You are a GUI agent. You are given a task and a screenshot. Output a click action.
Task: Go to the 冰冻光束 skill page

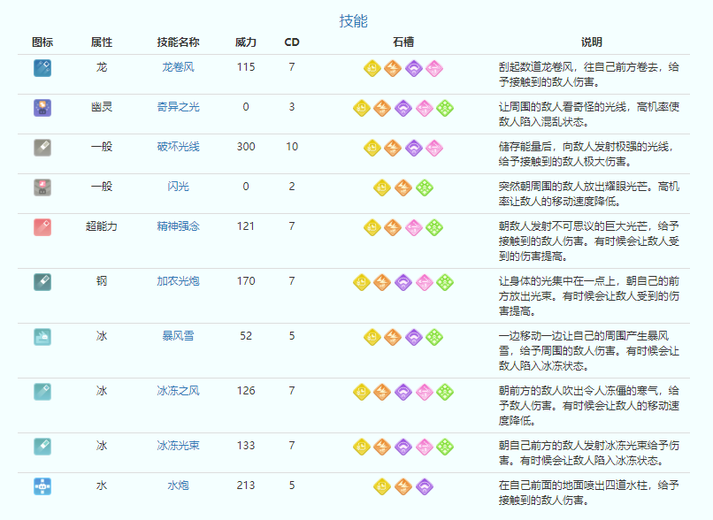178,446
